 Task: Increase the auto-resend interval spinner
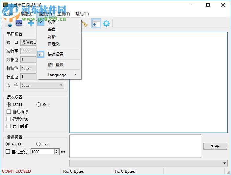coord(57,150)
